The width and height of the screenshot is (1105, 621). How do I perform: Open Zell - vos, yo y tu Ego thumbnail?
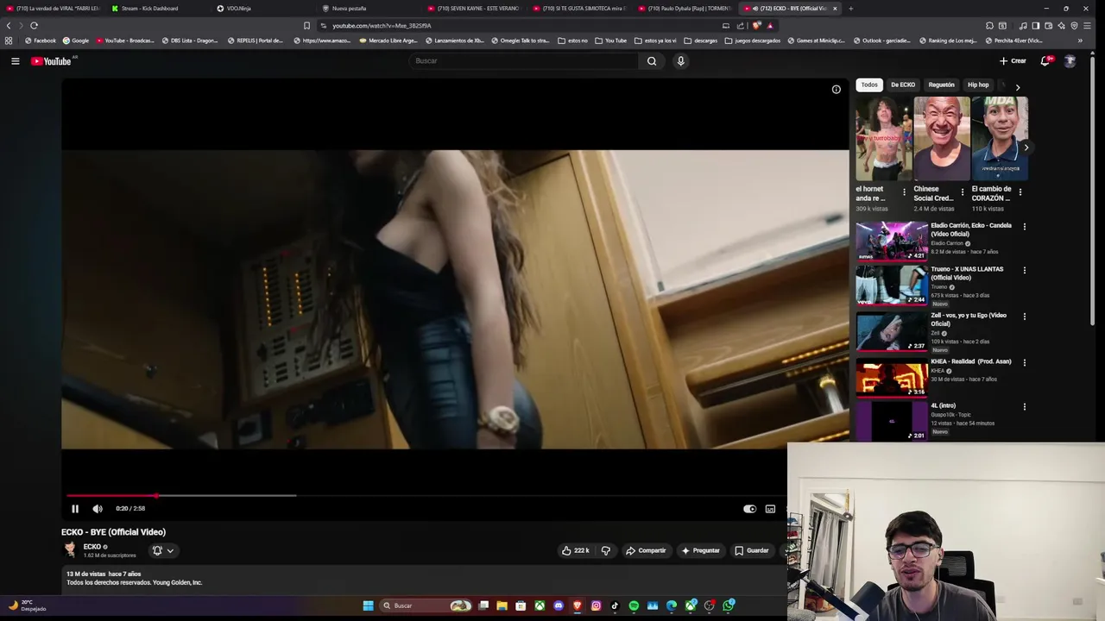(892, 331)
